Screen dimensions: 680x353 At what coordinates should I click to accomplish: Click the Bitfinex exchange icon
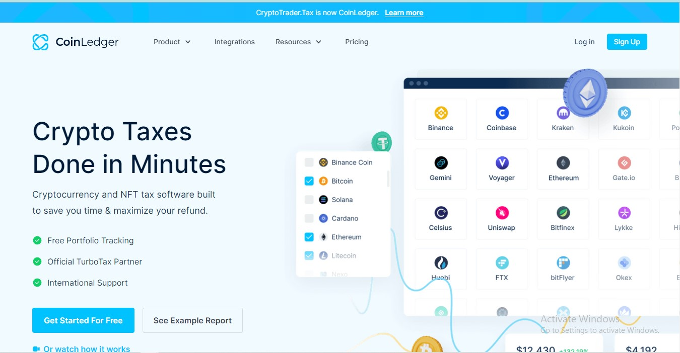click(x=563, y=213)
